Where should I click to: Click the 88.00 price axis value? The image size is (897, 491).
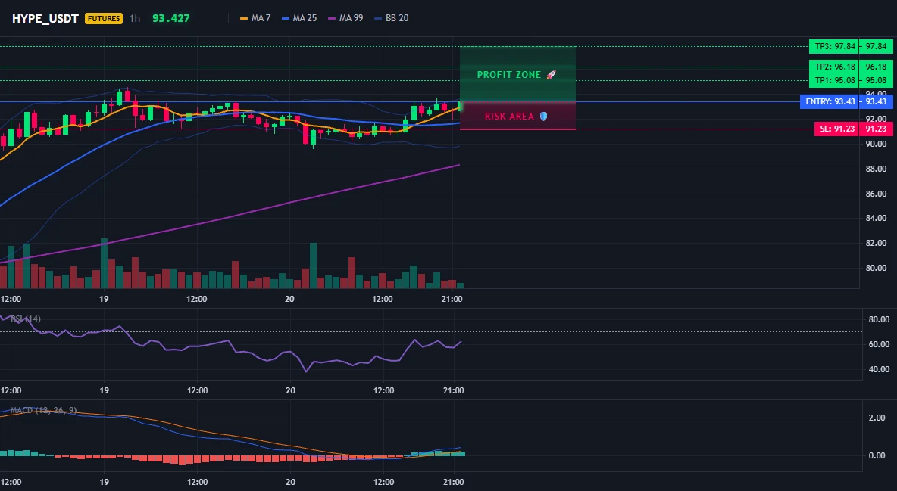pos(875,169)
